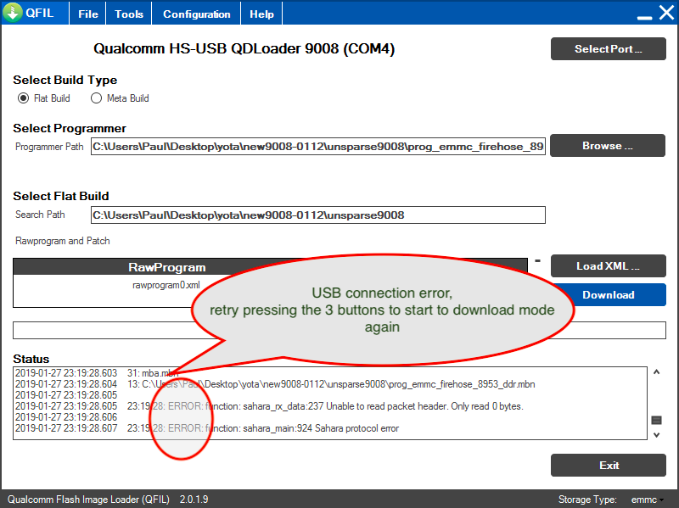Open the Configuration menu

[x=197, y=14]
